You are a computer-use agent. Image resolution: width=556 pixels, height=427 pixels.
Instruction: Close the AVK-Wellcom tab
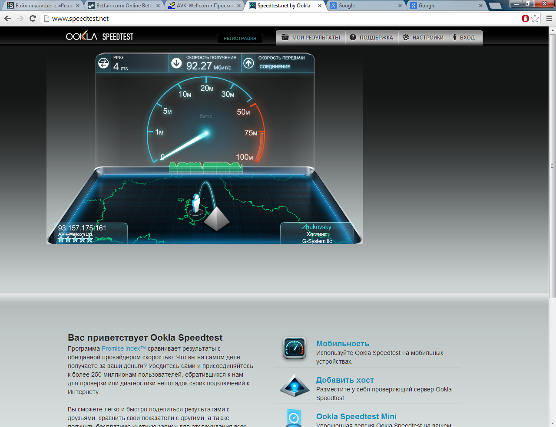tap(239, 6)
